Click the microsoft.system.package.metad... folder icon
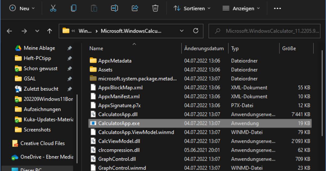Viewport: 326px width, 171px height. (x=93, y=78)
